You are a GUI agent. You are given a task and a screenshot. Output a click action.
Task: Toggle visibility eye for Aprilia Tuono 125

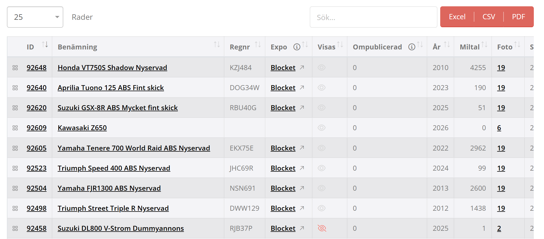pos(322,88)
